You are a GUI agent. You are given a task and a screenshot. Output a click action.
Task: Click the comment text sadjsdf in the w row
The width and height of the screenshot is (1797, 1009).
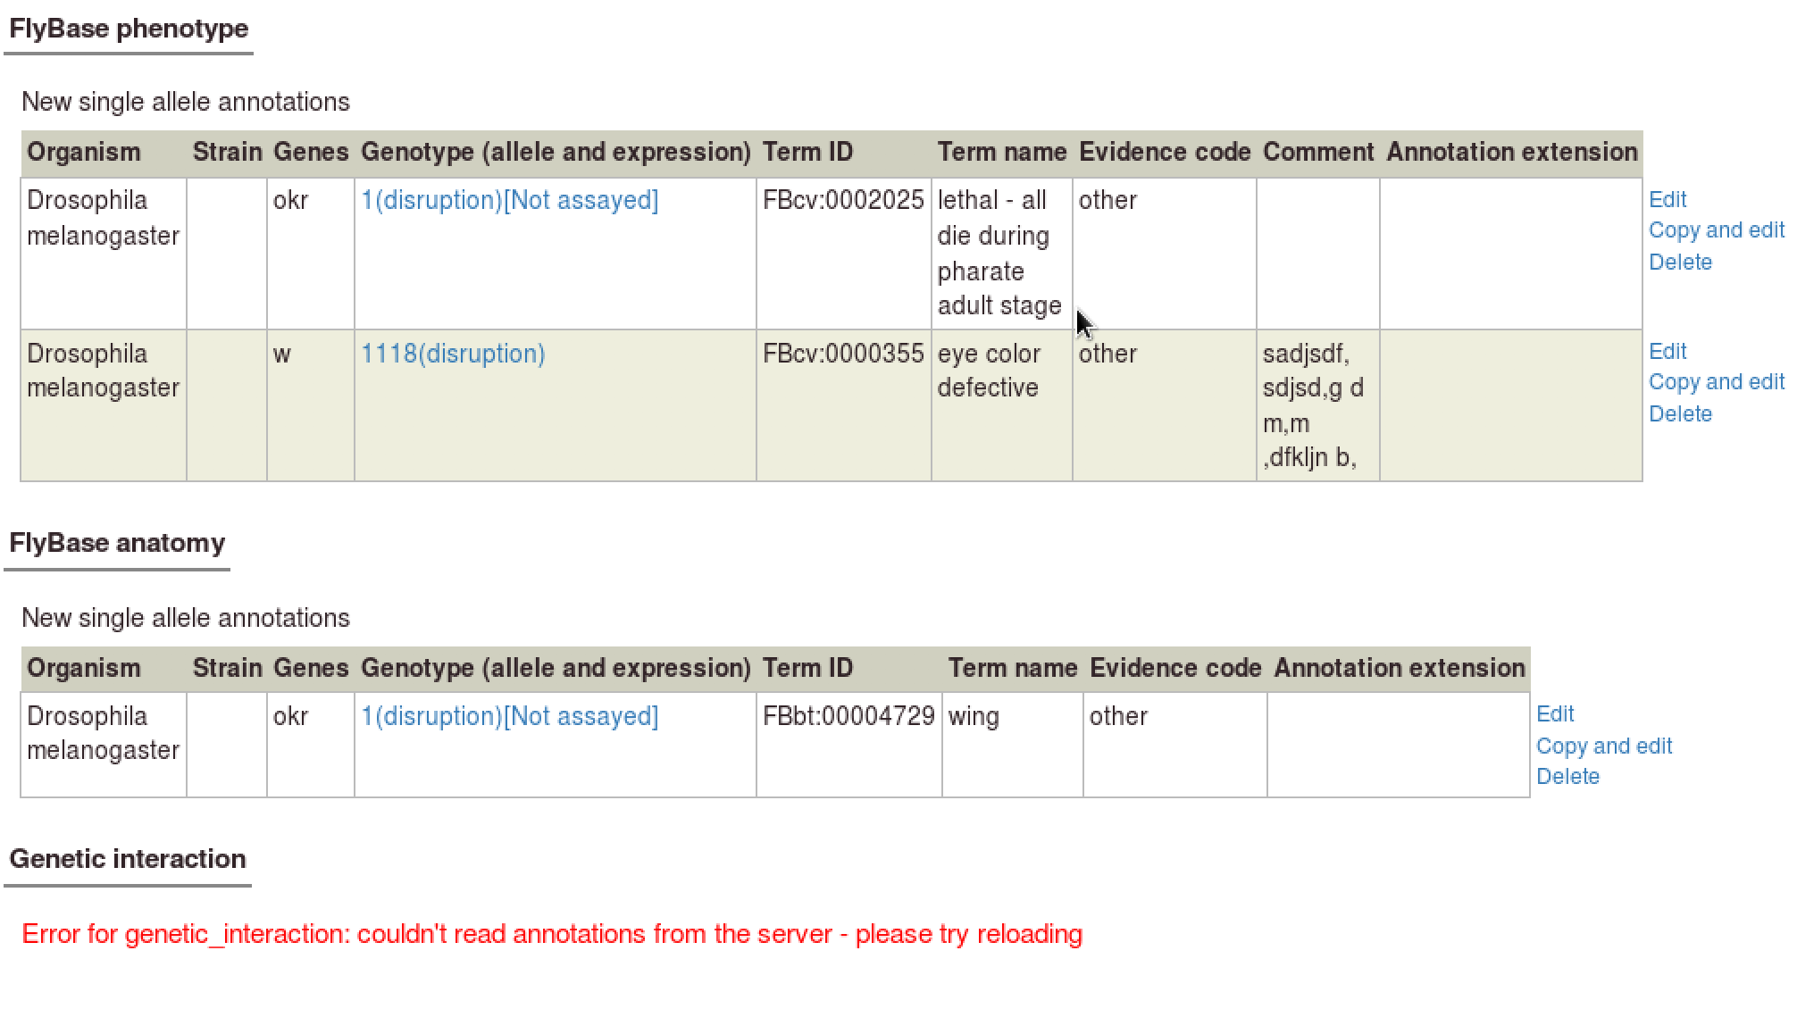click(x=1303, y=354)
